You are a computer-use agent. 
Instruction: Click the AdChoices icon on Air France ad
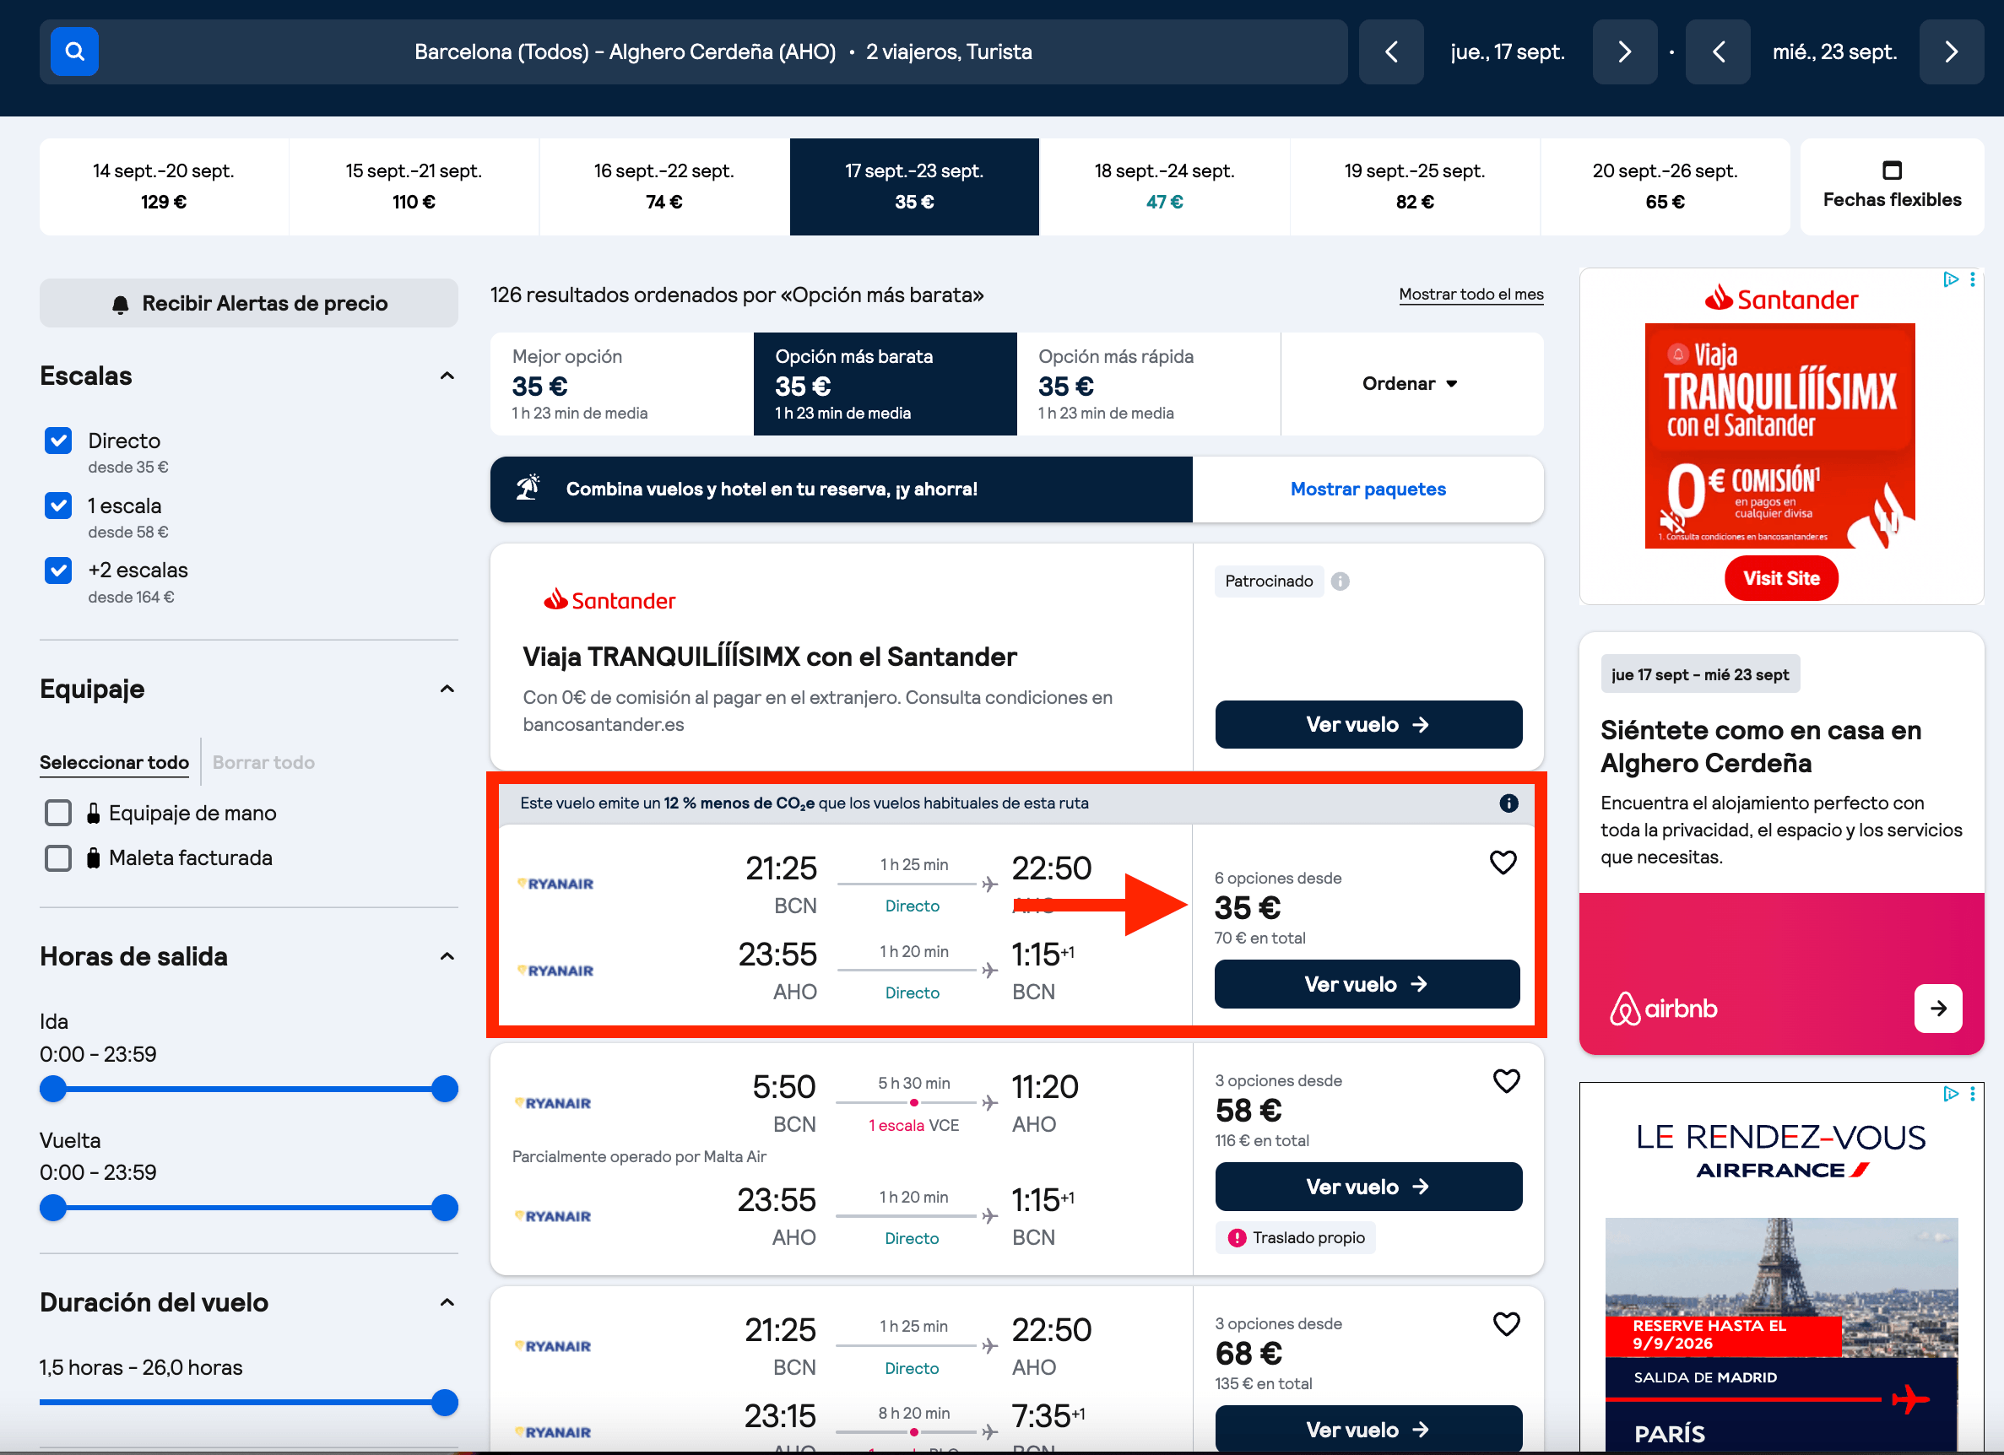pyautogui.click(x=1950, y=1094)
